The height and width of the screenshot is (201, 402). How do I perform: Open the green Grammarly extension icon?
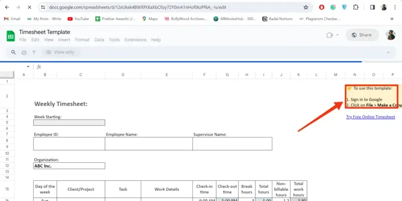pos(333,8)
